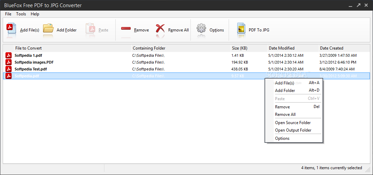The height and width of the screenshot is (175, 373).
Task: Close the BlueFox converter window
Action: point(366,5)
